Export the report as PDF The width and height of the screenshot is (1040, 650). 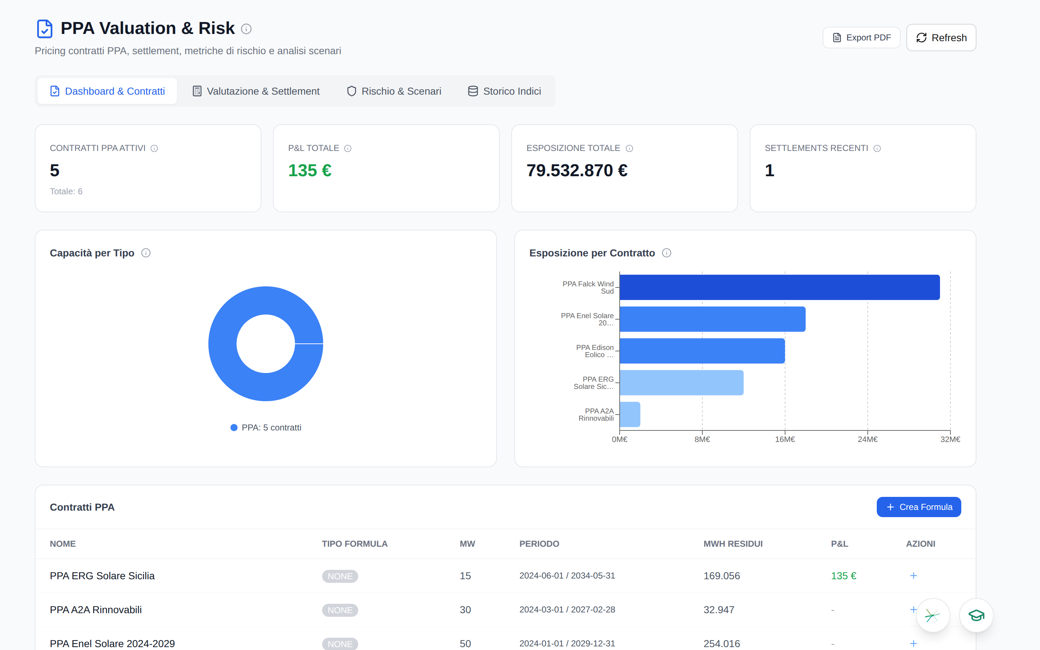(861, 38)
